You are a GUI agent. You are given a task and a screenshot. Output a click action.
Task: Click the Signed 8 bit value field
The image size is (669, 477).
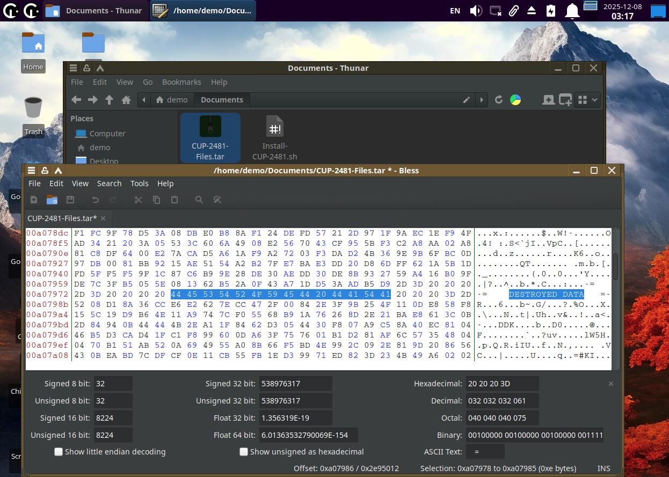pos(113,384)
